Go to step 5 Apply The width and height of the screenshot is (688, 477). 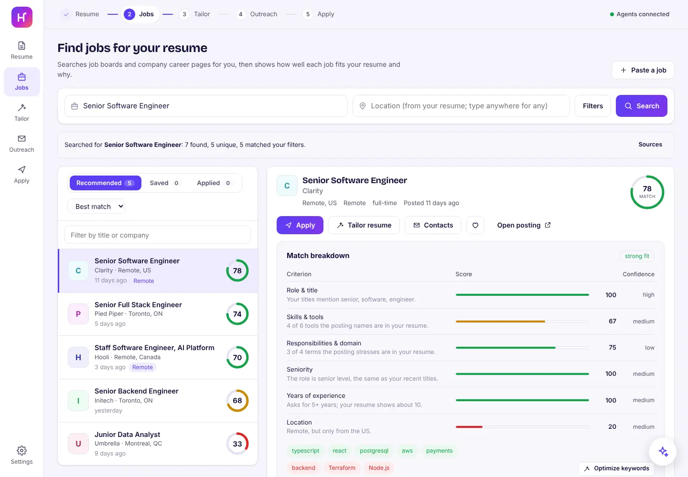click(319, 14)
